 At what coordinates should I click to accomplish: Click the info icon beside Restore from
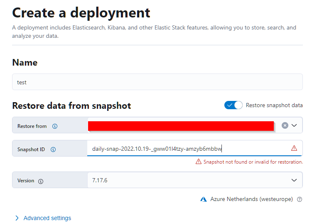[x=55, y=126]
